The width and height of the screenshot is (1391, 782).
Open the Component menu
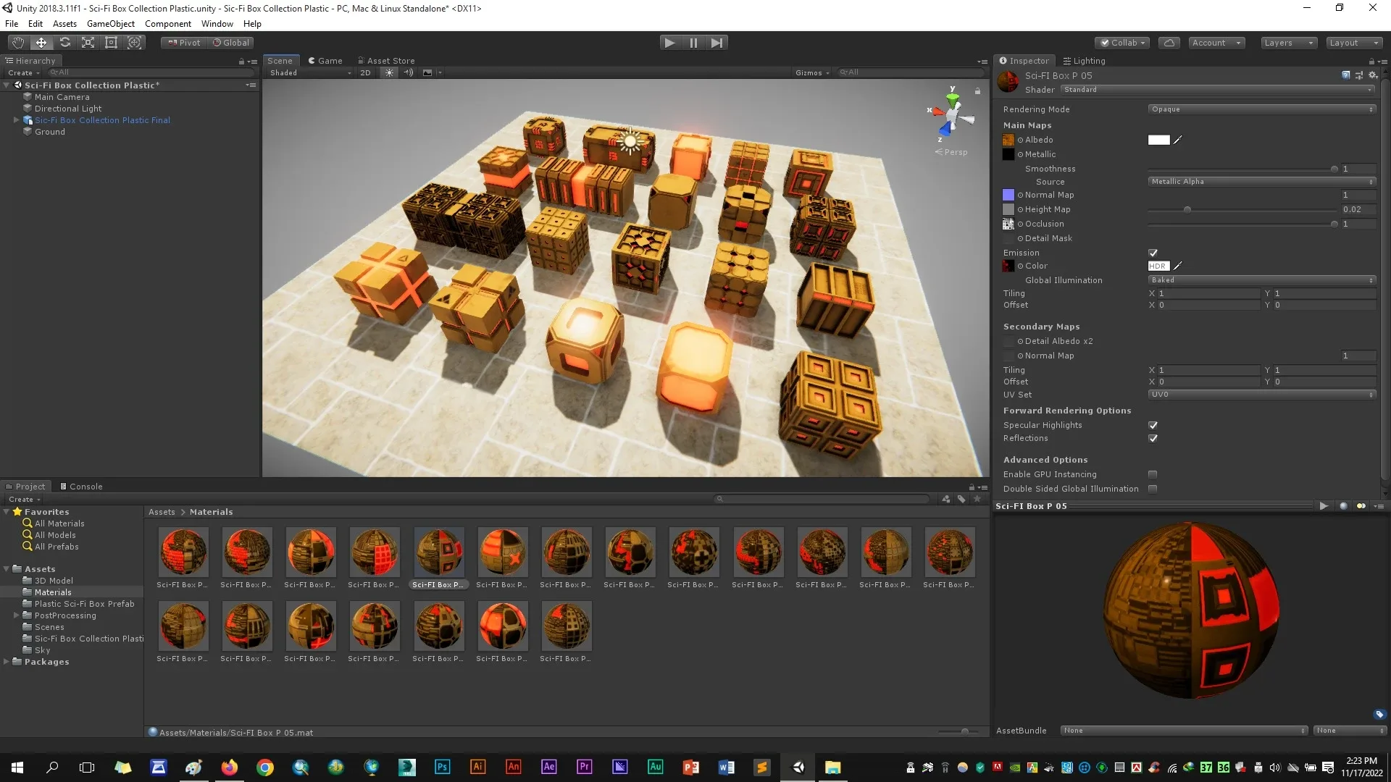pos(167,24)
